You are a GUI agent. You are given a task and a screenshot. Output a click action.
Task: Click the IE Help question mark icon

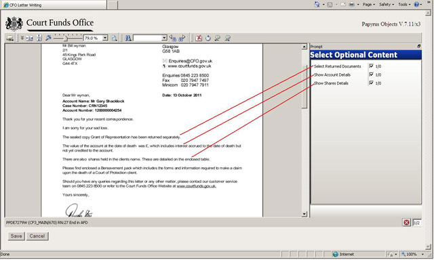click(x=416, y=4)
